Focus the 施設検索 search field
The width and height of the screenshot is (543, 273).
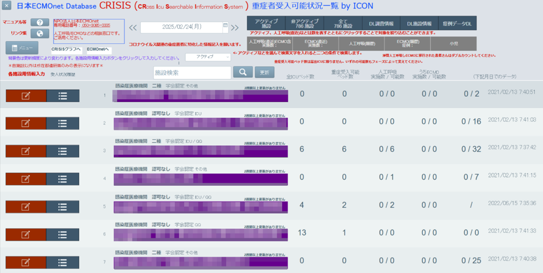tap(192, 73)
